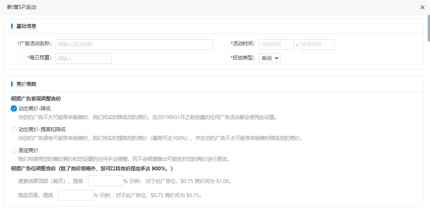Click the 竞价策略 section header
Image resolution: width=430 pixels, height=213 pixels.
coord(26,84)
